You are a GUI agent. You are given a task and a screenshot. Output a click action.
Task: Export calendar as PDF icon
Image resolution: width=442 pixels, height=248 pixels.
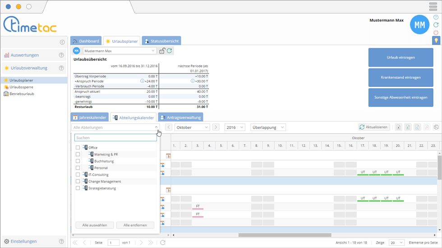(426, 127)
